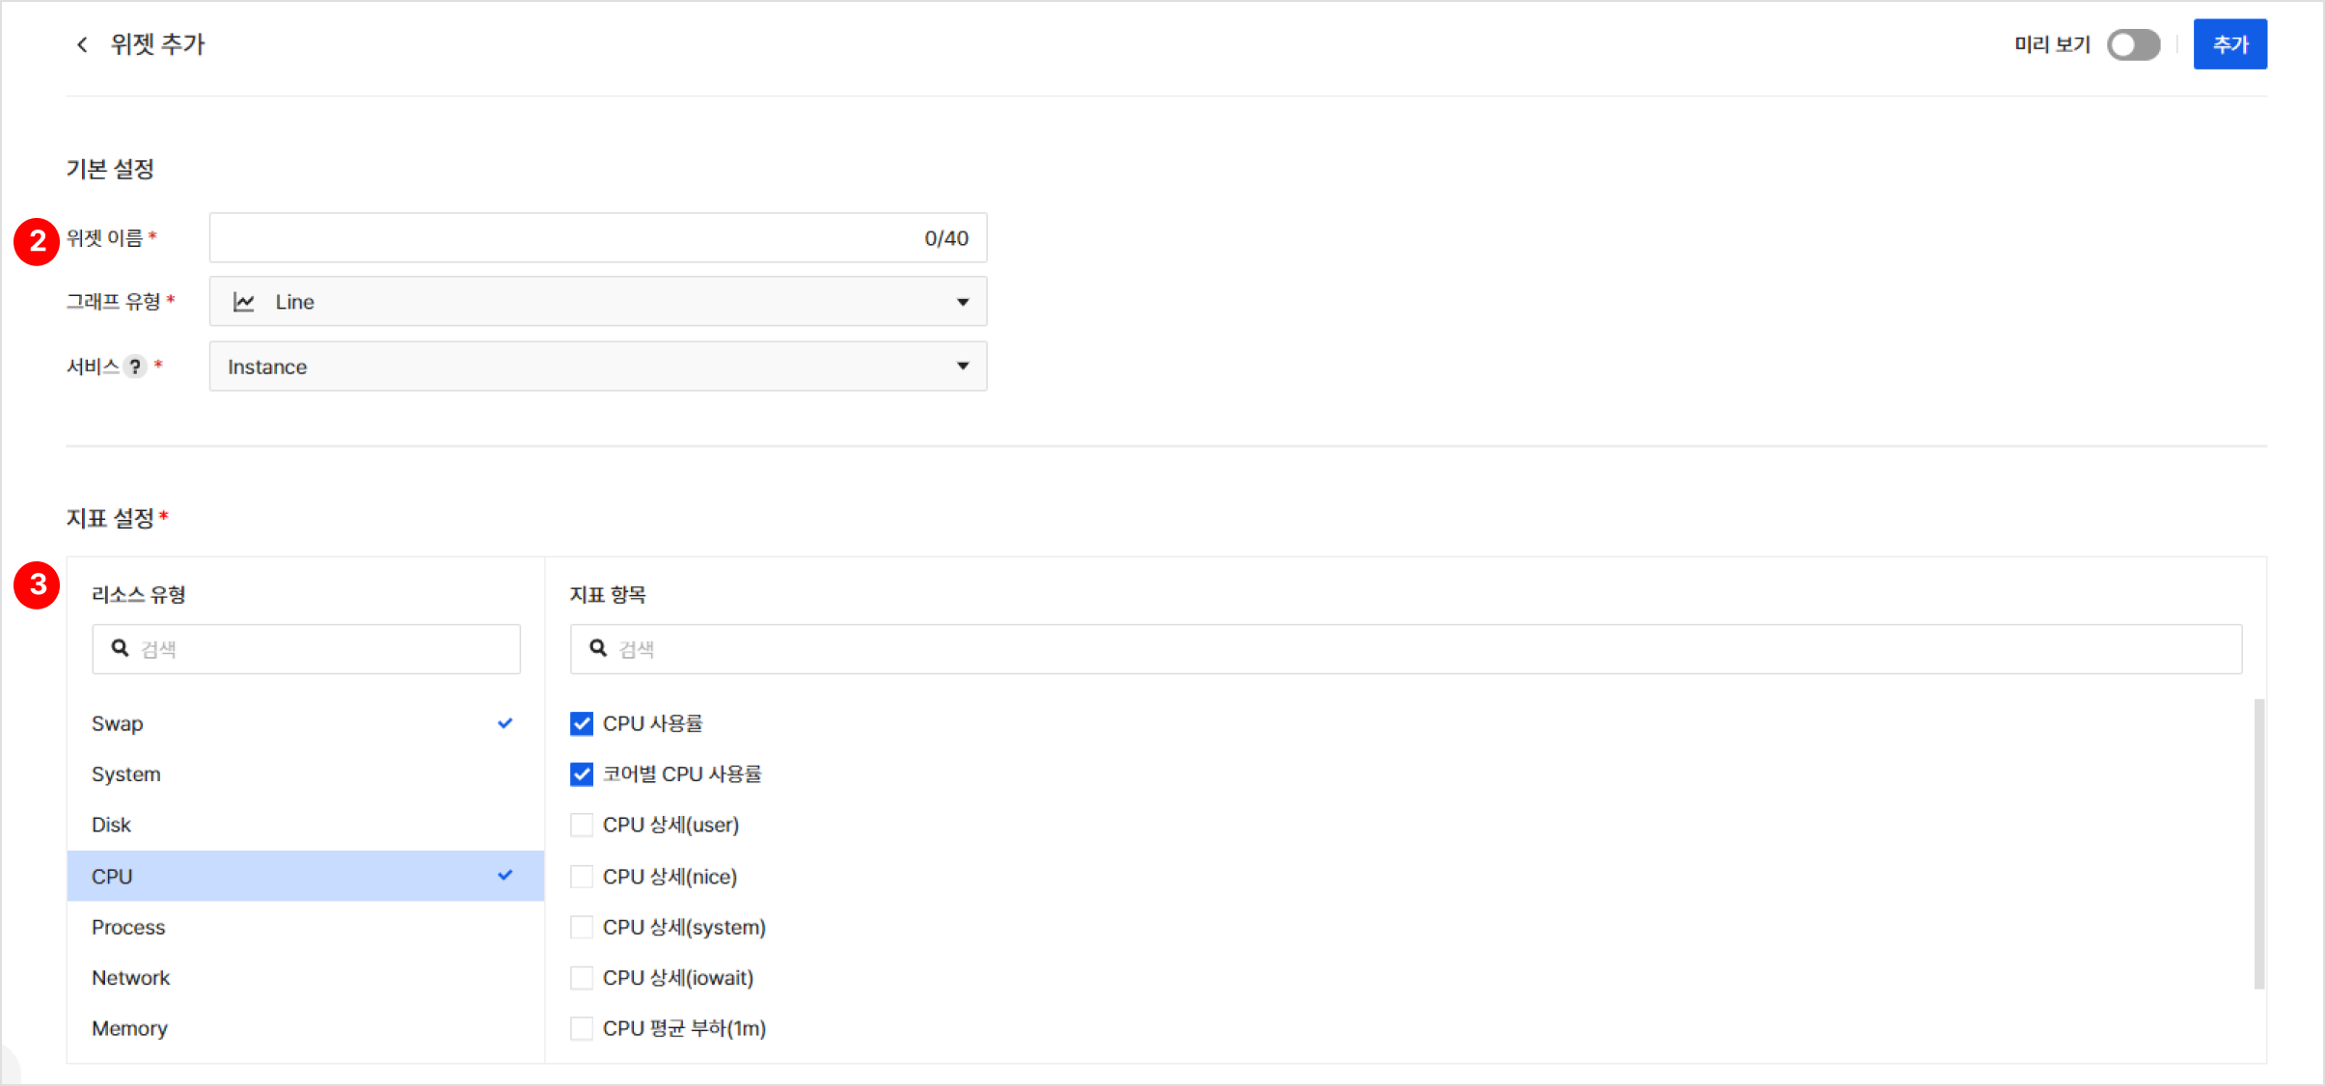Click the 지표 항목 list scrollbar
Viewport: 2325px width, 1086px height.
click(2258, 844)
